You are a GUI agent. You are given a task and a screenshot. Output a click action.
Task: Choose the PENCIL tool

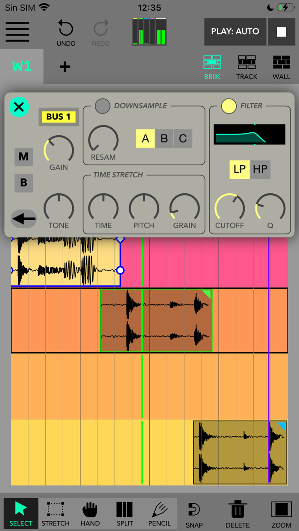159,514
